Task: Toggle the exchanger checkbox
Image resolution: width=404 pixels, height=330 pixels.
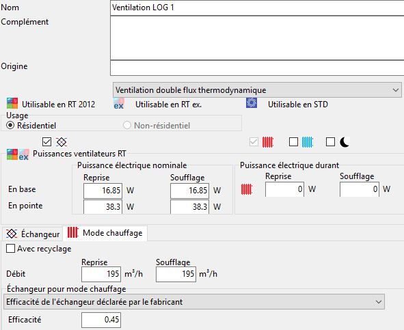Action: (x=46, y=141)
